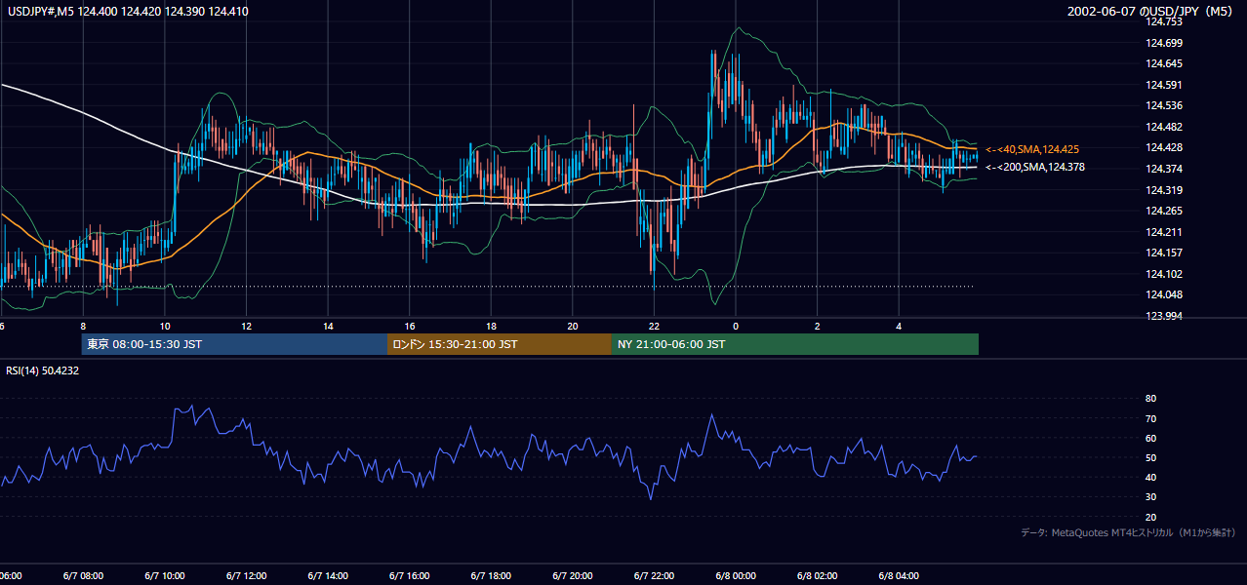Click hour tick 22 below price chart
1247x585 pixels.
coord(654,327)
